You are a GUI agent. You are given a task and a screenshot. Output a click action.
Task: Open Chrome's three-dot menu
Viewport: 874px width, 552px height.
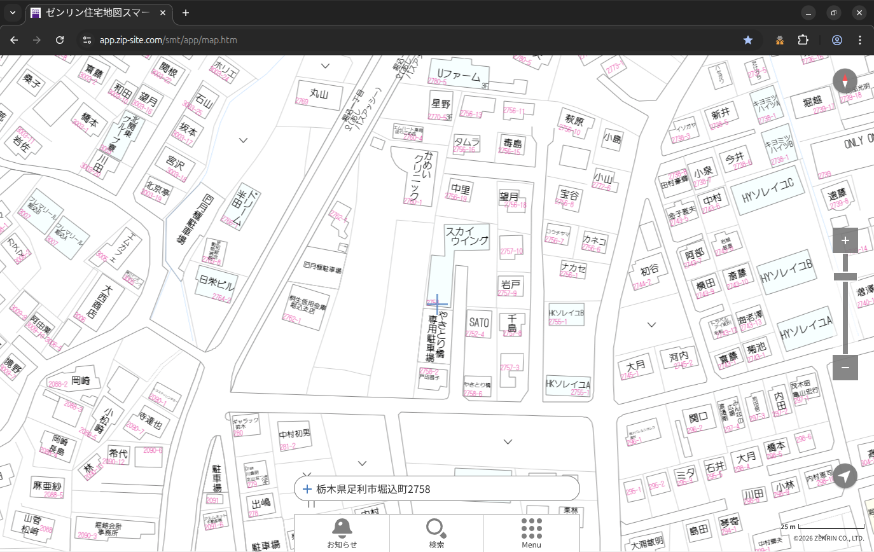[861, 40]
